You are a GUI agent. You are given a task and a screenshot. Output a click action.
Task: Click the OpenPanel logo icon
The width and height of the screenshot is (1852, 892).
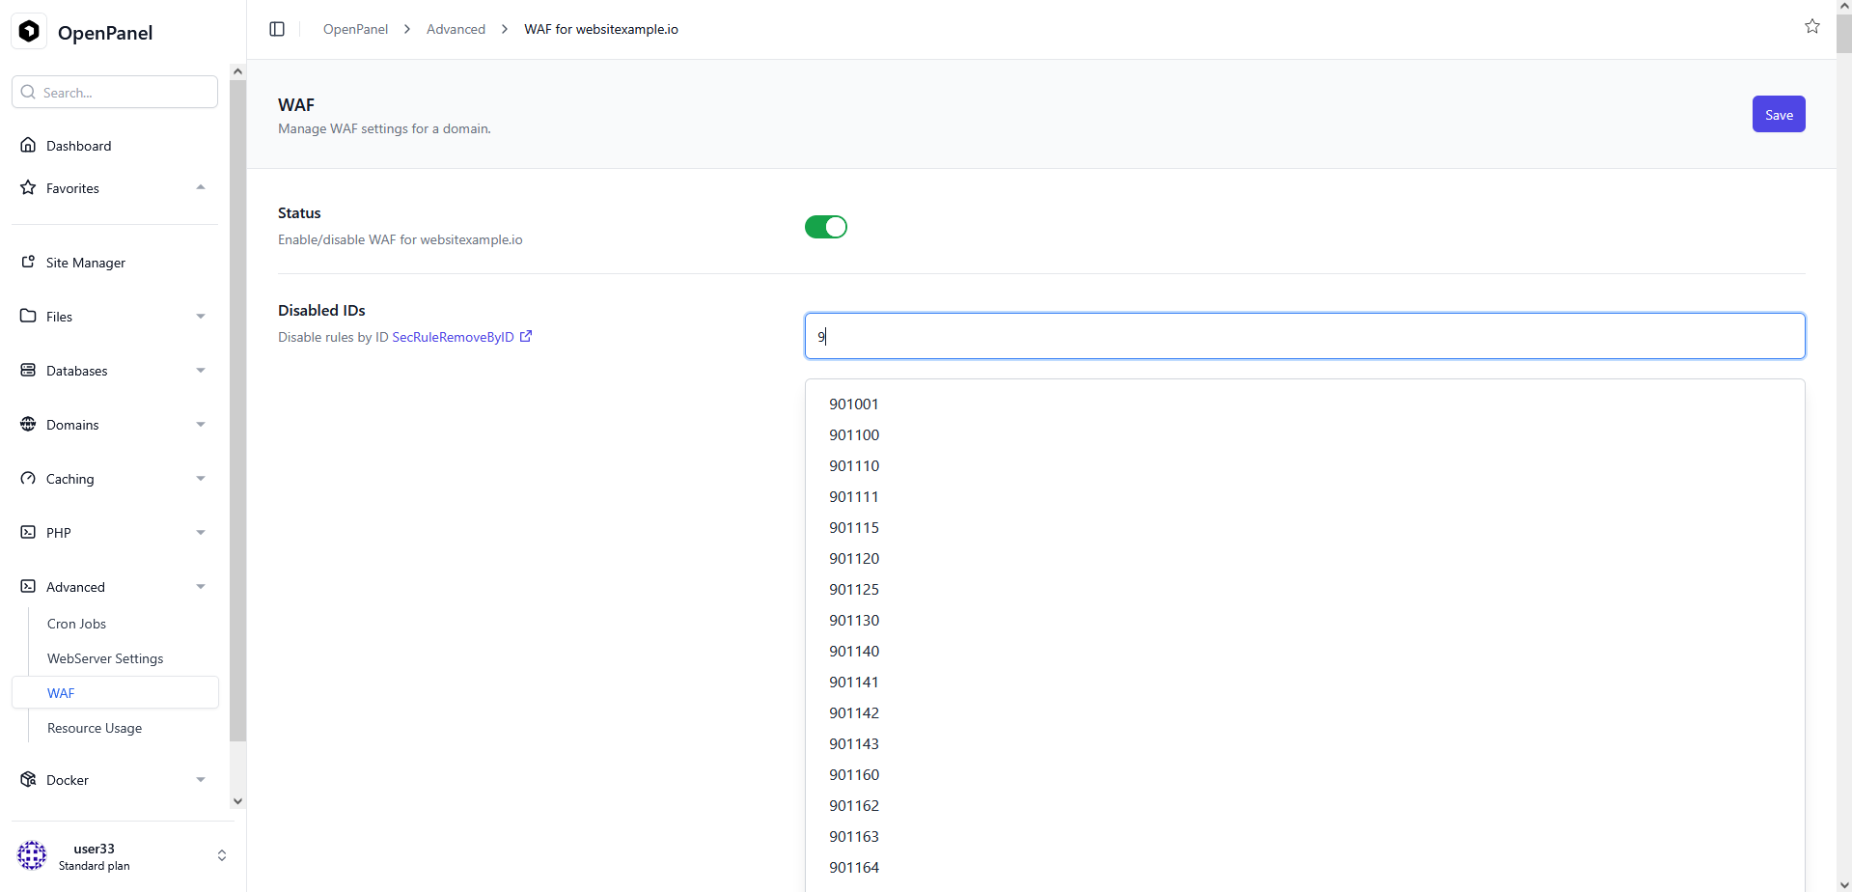29,32
